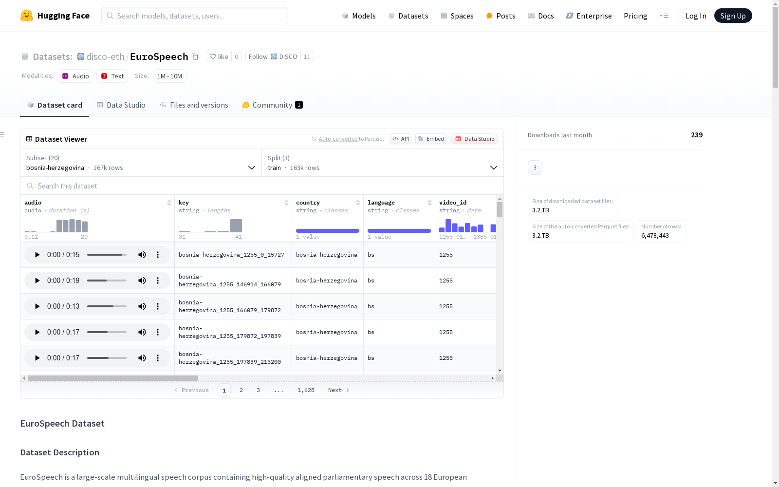Click the Hugging Face logo icon
779x487 pixels.
[x=27, y=16]
